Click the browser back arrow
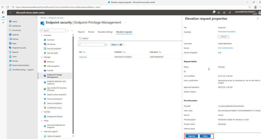Image resolution: width=261 pixels, height=139 pixels. pos(3,7)
